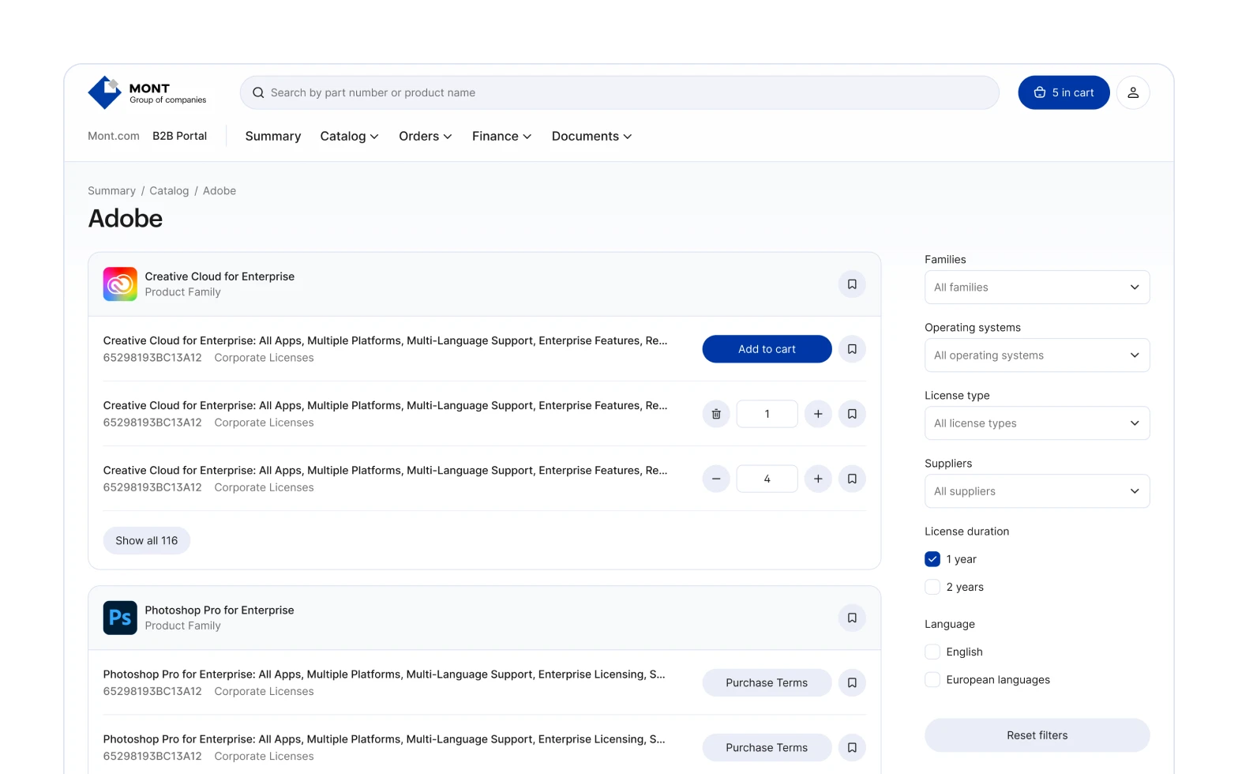Bookmark the product next to Add to cart

click(x=852, y=349)
